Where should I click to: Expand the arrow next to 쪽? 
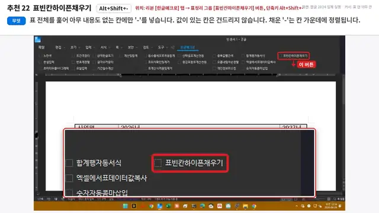(121, 47)
